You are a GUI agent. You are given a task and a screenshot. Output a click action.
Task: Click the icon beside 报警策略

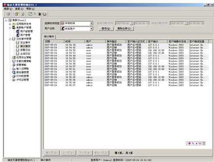(x=14, y=65)
